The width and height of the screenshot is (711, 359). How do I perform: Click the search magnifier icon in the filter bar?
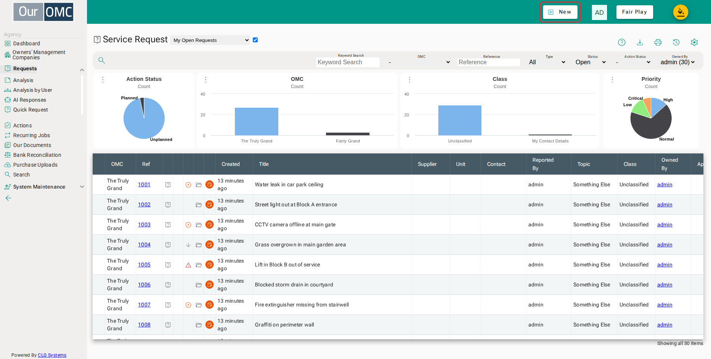102,60
